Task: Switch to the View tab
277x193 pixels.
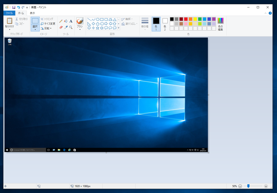Action: (x=32, y=13)
